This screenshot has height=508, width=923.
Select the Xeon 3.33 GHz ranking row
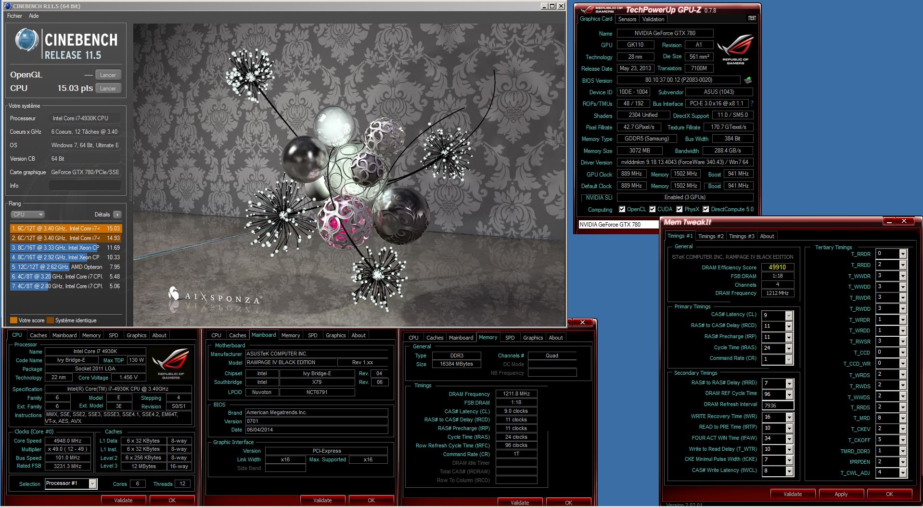coord(66,248)
